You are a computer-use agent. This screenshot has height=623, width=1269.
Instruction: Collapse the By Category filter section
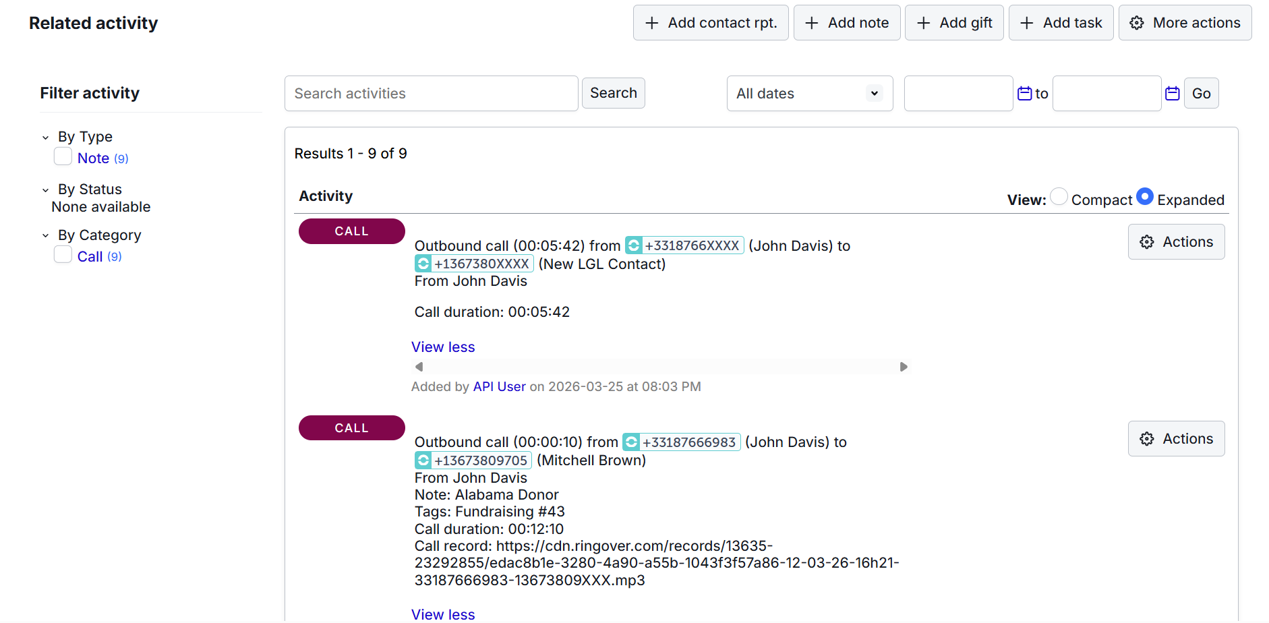point(46,236)
